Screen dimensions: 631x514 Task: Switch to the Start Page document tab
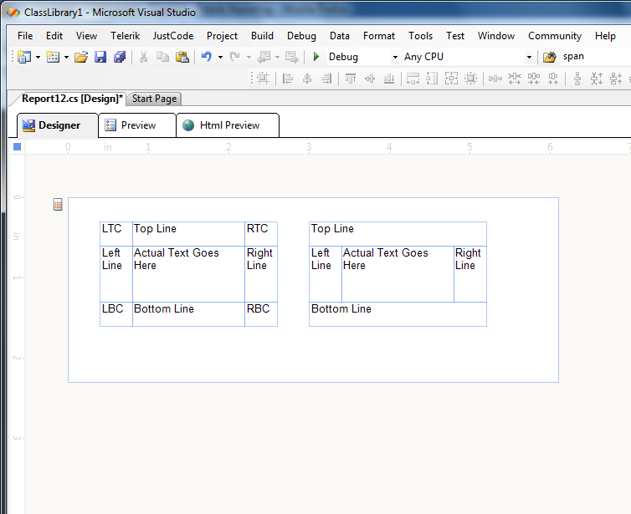(x=154, y=99)
